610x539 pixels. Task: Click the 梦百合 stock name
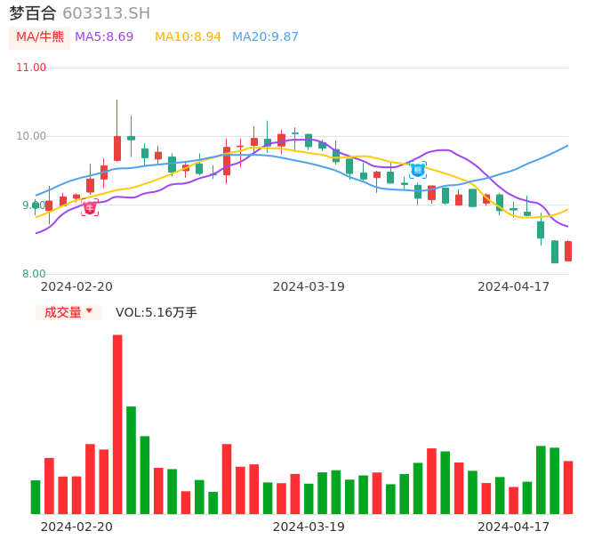coord(33,13)
